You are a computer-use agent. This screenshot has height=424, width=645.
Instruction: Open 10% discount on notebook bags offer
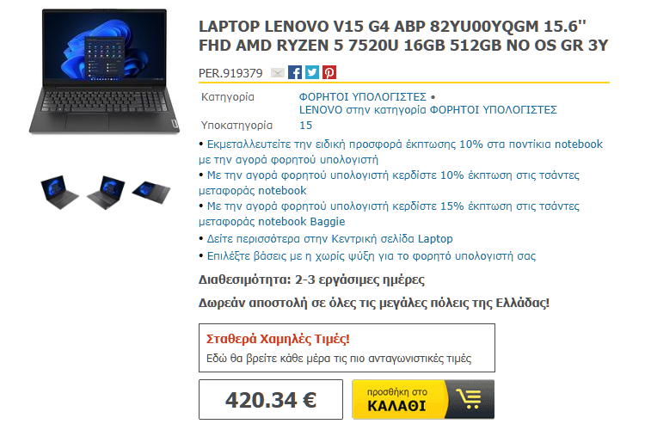389,182
